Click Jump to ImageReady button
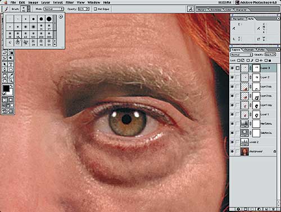The image size is (281, 212). point(8,112)
